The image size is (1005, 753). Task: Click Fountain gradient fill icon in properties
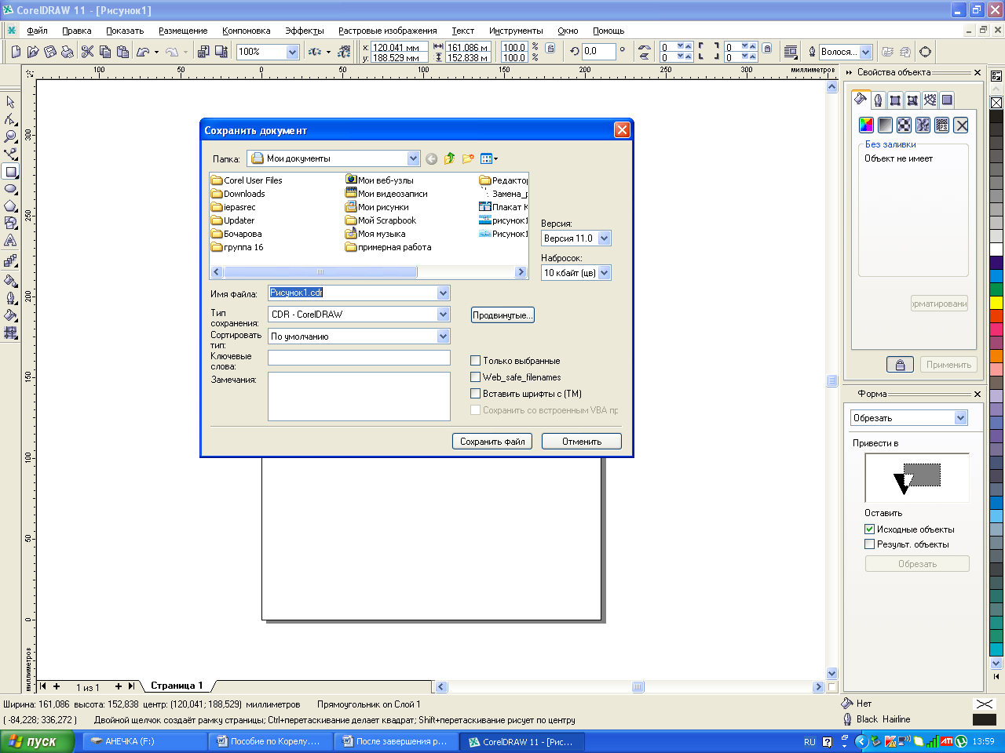point(885,125)
